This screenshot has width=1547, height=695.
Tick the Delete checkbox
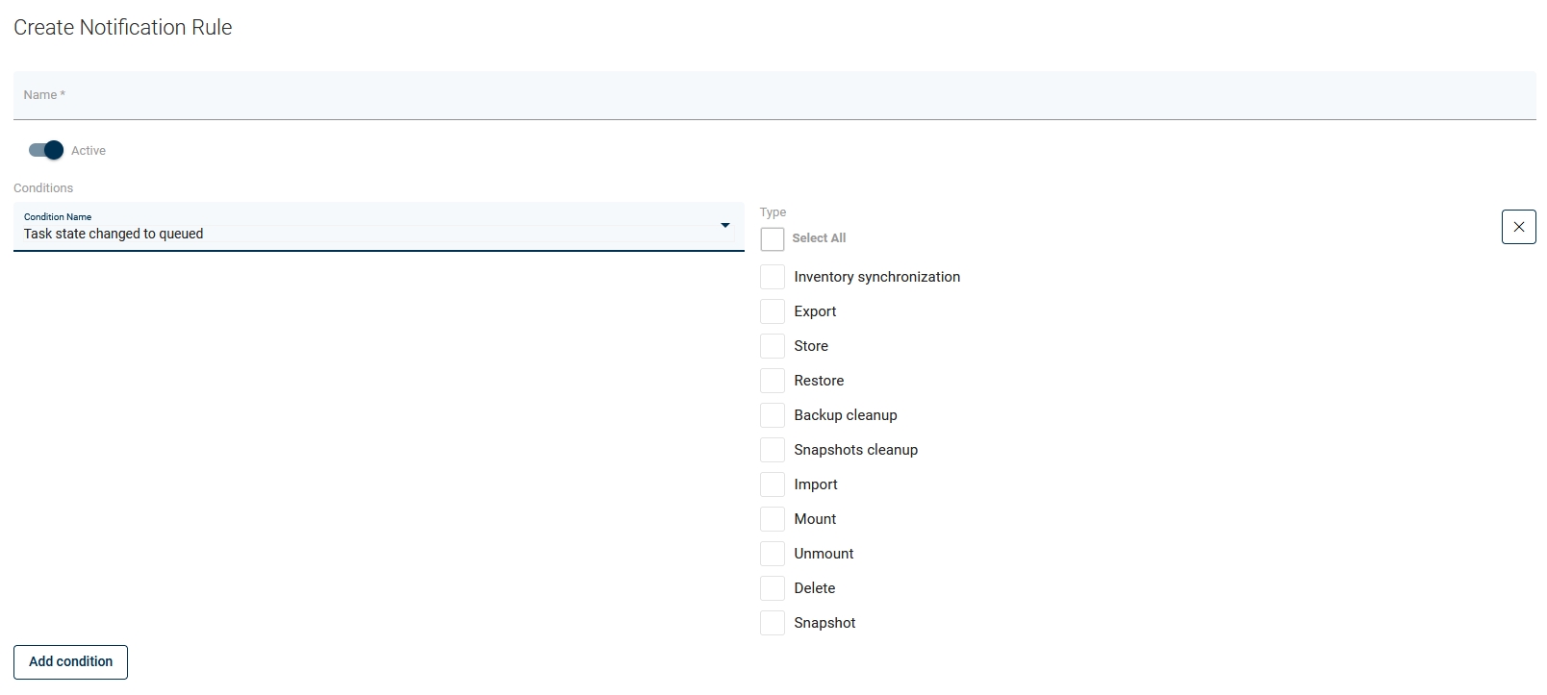(x=773, y=588)
